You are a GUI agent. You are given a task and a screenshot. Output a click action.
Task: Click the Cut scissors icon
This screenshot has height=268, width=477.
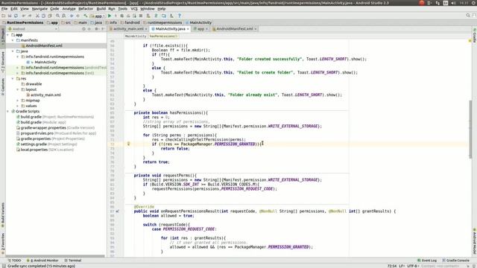point(37,16)
